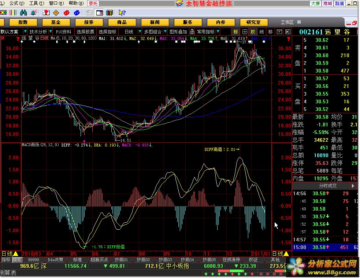The height and width of the screenshot is (278, 360).
Task: Open the binoculars search tool
Action: tap(23, 12)
